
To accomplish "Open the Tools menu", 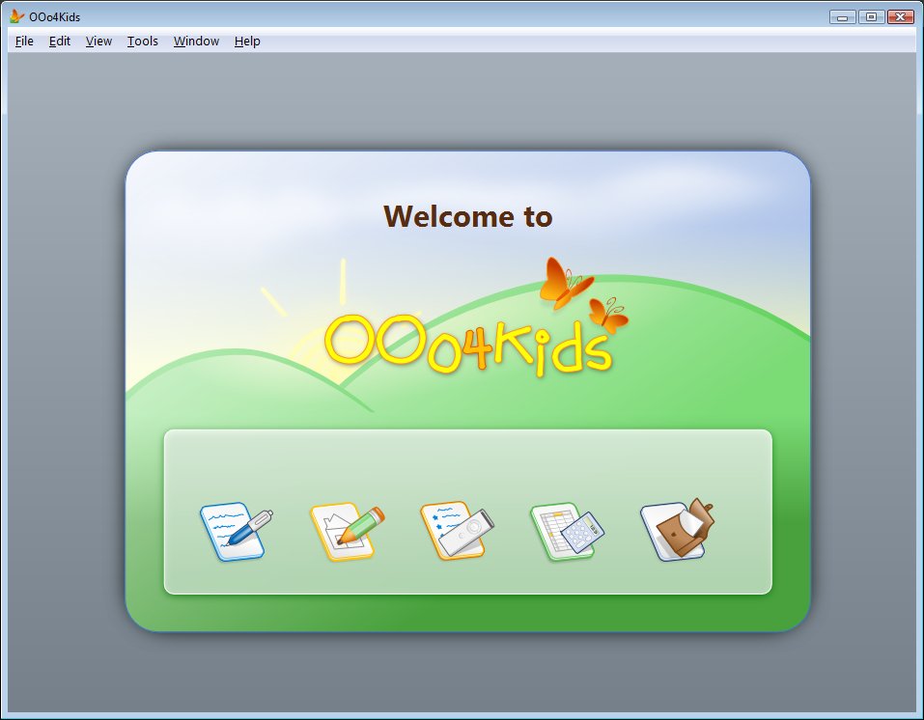I will tap(143, 42).
